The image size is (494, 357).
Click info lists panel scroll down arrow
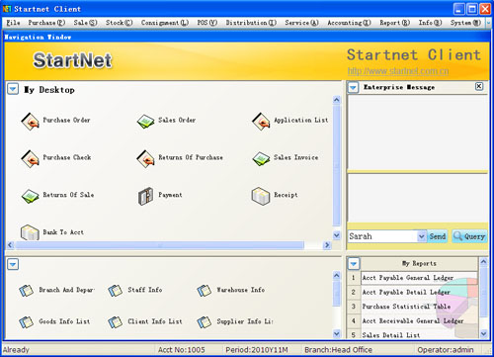tap(336, 333)
